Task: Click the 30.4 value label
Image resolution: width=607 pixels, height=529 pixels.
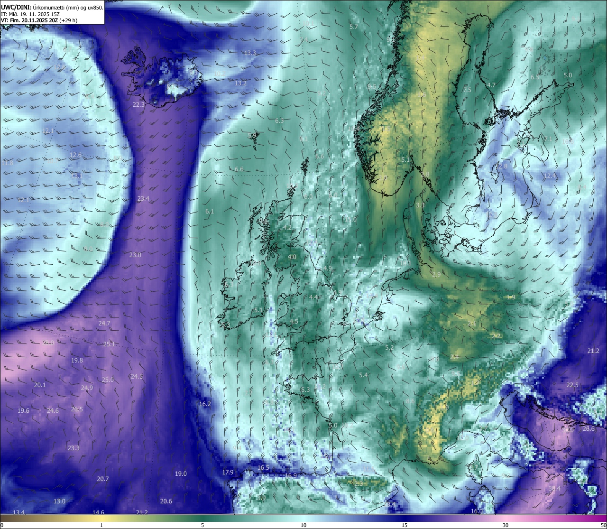Action: 554,489
